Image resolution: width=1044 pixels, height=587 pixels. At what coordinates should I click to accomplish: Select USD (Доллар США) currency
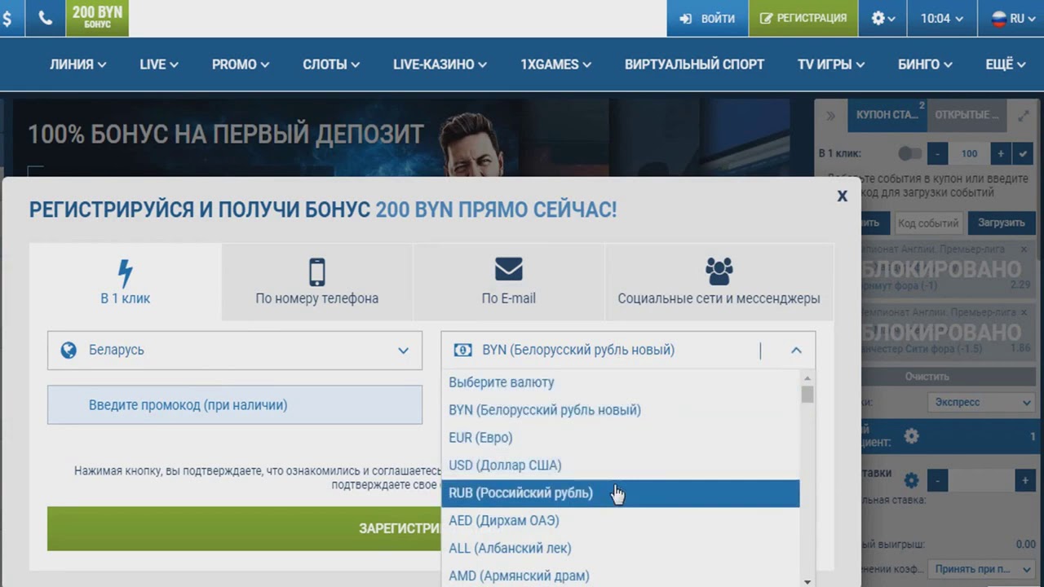coord(621,466)
